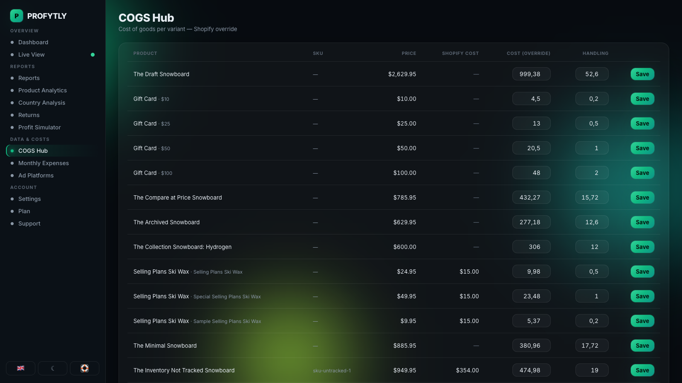Screen dimensions: 682x383
Task: Save The Minimal Snowboard row
Action: point(642,346)
